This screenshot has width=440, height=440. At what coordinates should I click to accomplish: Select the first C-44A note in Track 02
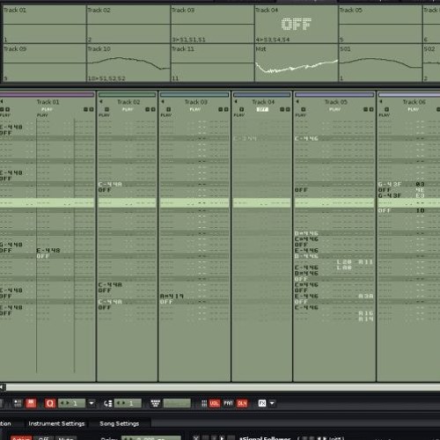coord(110,184)
